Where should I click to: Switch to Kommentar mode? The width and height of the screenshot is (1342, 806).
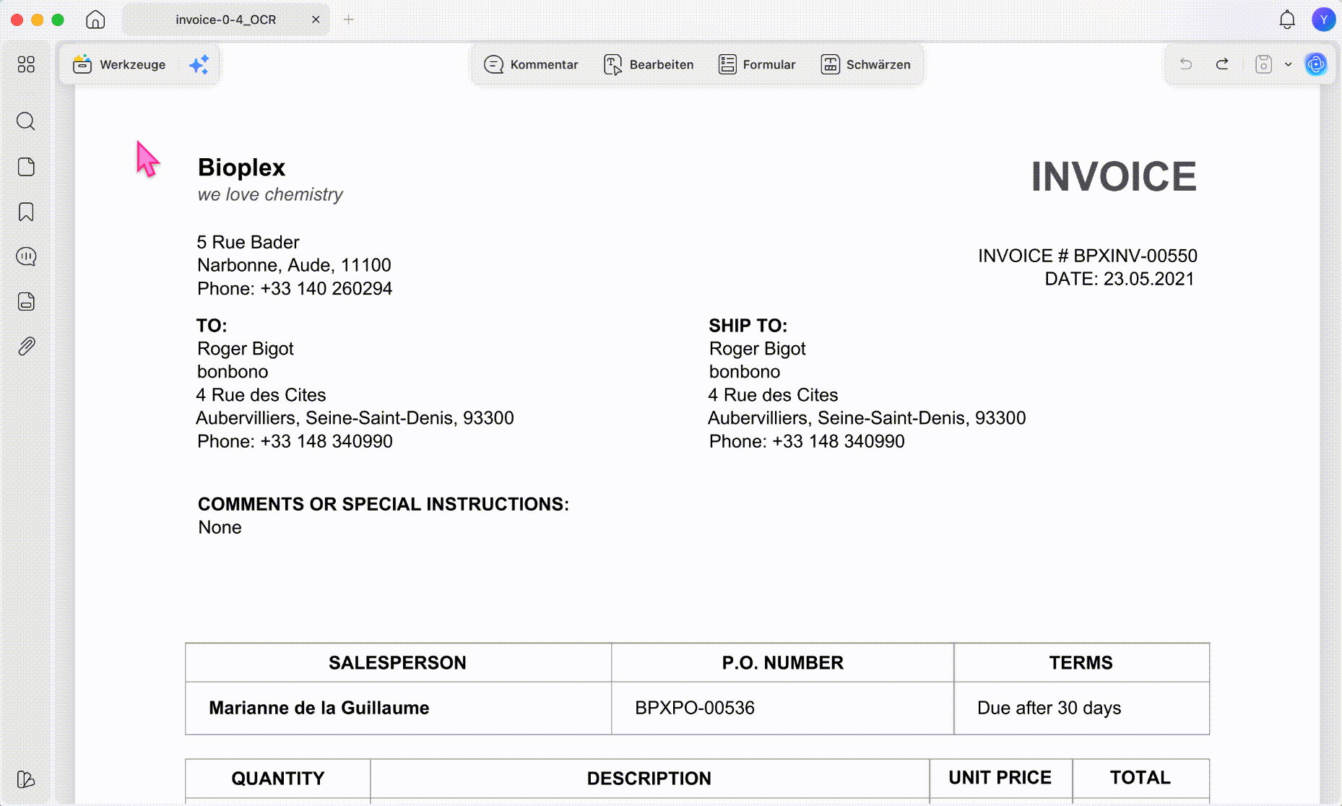pyautogui.click(x=531, y=64)
